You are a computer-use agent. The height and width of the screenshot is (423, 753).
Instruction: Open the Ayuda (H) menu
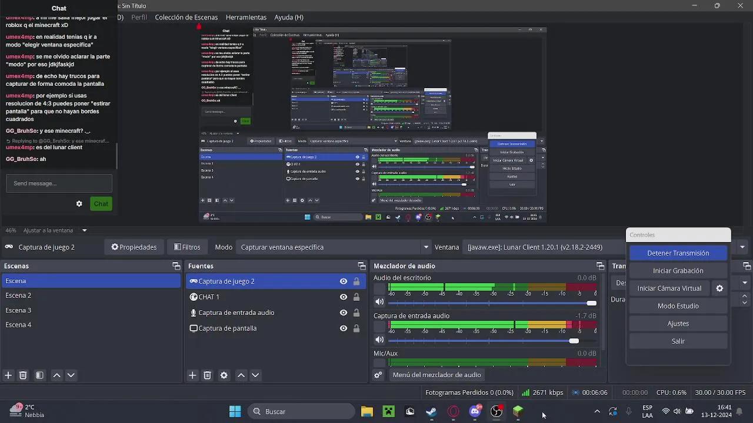click(x=289, y=17)
